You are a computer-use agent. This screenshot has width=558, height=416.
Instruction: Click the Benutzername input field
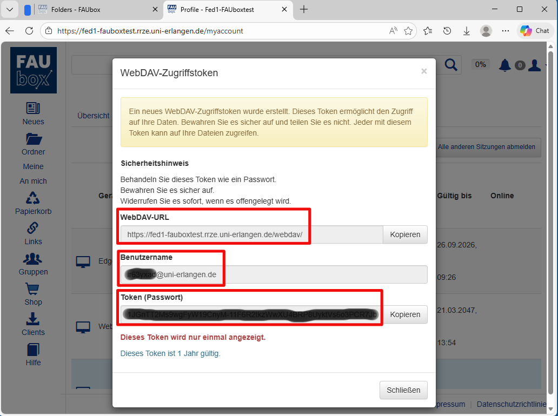point(274,274)
